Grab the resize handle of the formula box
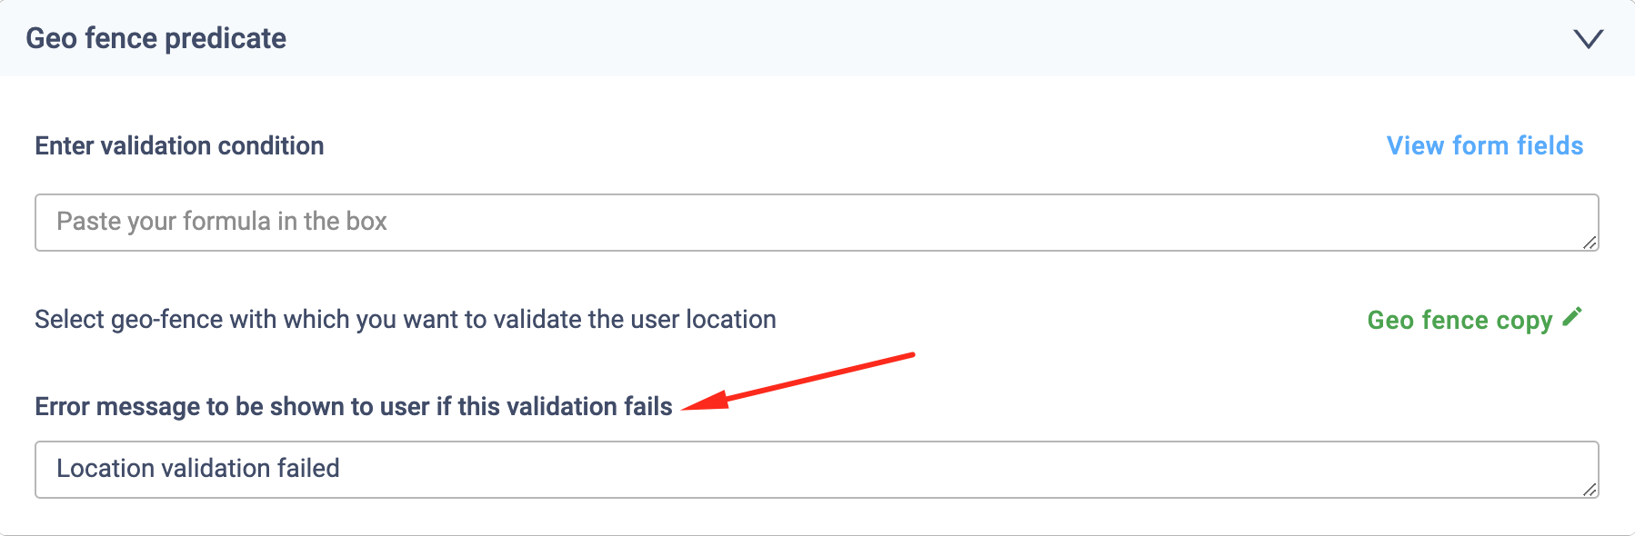This screenshot has width=1635, height=536. point(1590,243)
